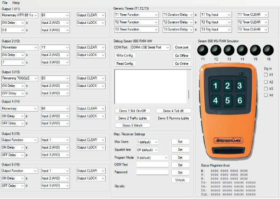Load Demo 1 Std. On/Off
The height and width of the screenshot is (199, 280).
[x=133, y=111]
